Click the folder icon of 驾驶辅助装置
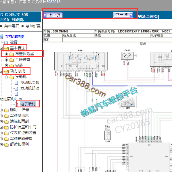 (6, 139)
